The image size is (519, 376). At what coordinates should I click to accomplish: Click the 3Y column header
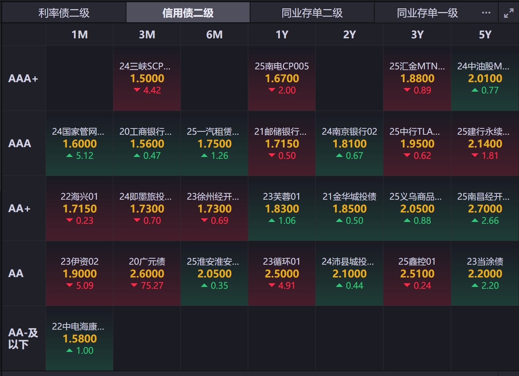(x=417, y=35)
